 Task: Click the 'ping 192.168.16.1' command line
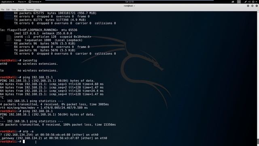pyautogui.click(x=26, y=111)
